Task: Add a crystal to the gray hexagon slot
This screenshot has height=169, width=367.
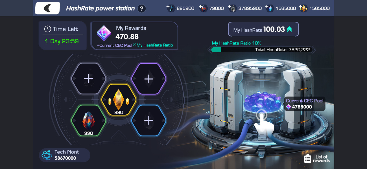Action: (89, 79)
